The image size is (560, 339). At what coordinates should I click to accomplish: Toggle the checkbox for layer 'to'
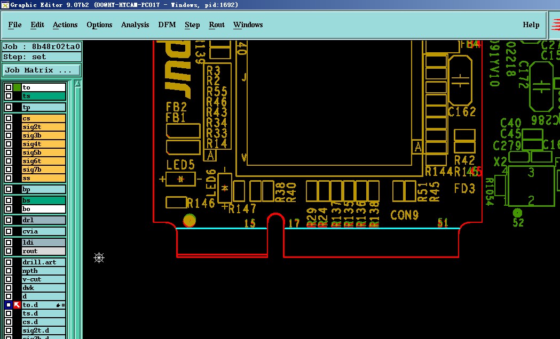(x=8, y=87)
